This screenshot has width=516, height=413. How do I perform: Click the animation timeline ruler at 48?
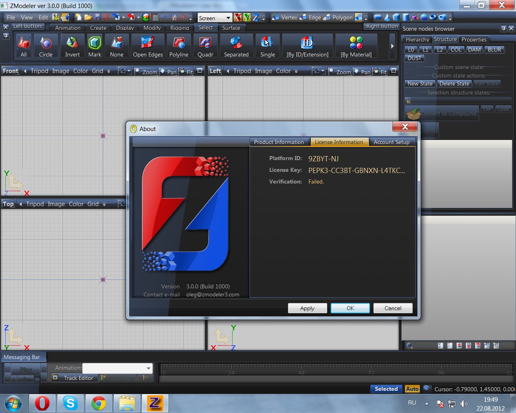301,373
